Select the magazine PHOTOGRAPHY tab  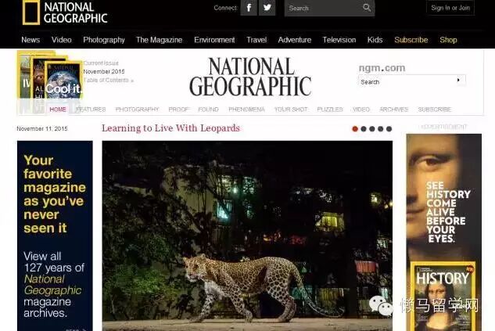pyautogui.click(x=137, y=110)
